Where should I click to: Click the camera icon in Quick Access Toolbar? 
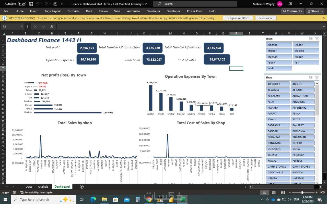(55, 4)
